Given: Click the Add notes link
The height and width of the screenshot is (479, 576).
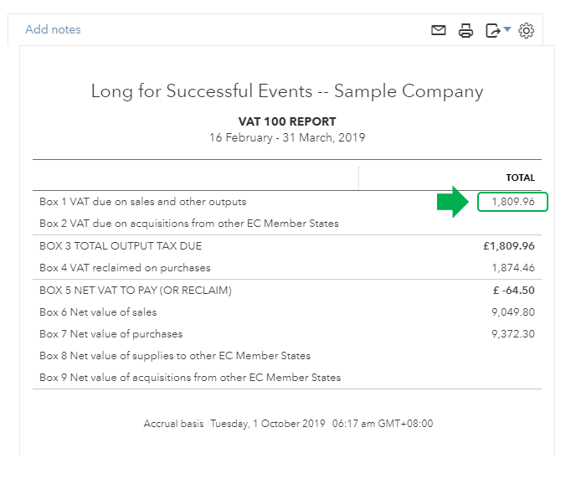Looking at the screenshot, I should coord(53,29).
